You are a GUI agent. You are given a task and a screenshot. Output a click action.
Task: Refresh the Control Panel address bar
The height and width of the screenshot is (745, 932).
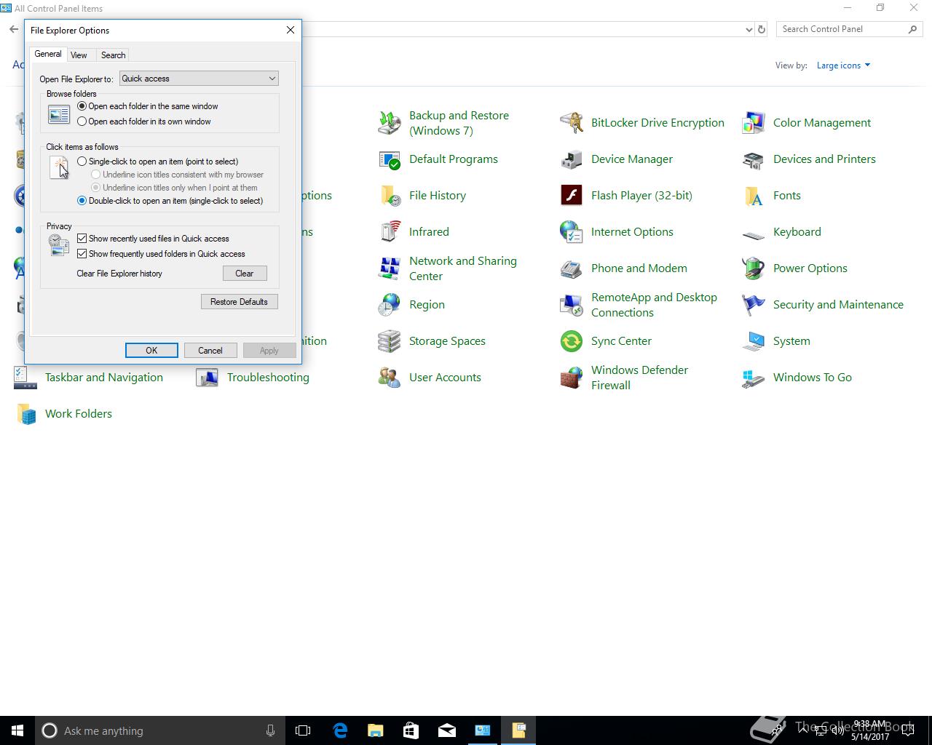tap(762, 30)
